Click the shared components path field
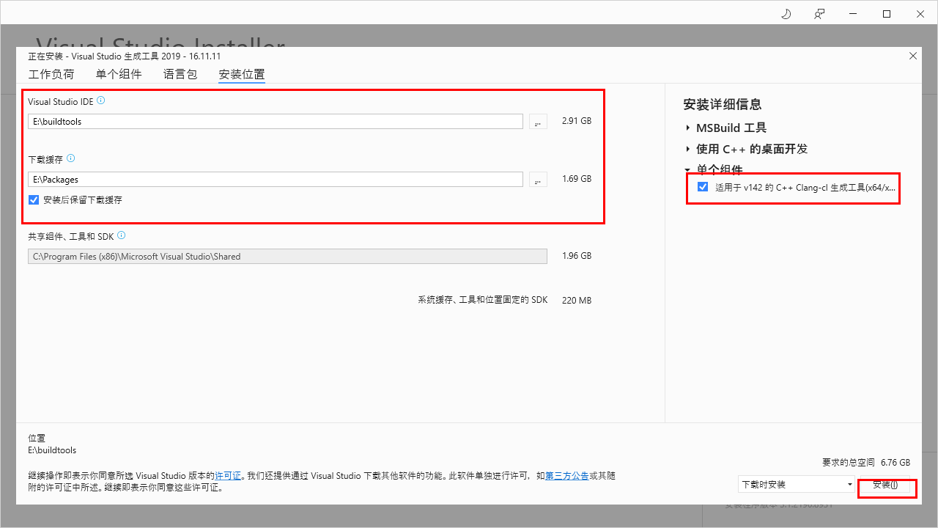 point(287,256)
